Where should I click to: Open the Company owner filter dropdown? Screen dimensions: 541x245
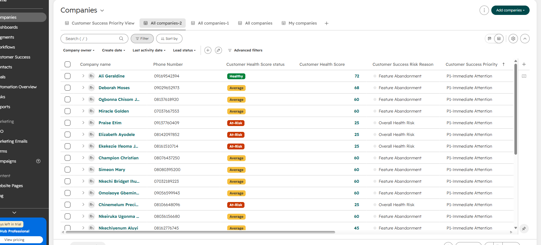point(79,50)
